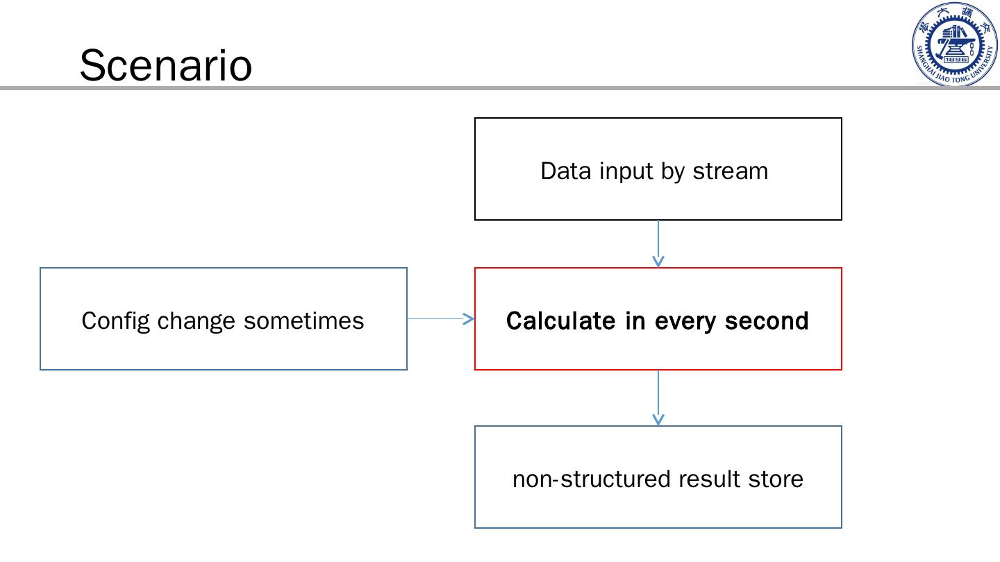Select the anvil and books emblem

pyautogui.click(x=955, y=40)
